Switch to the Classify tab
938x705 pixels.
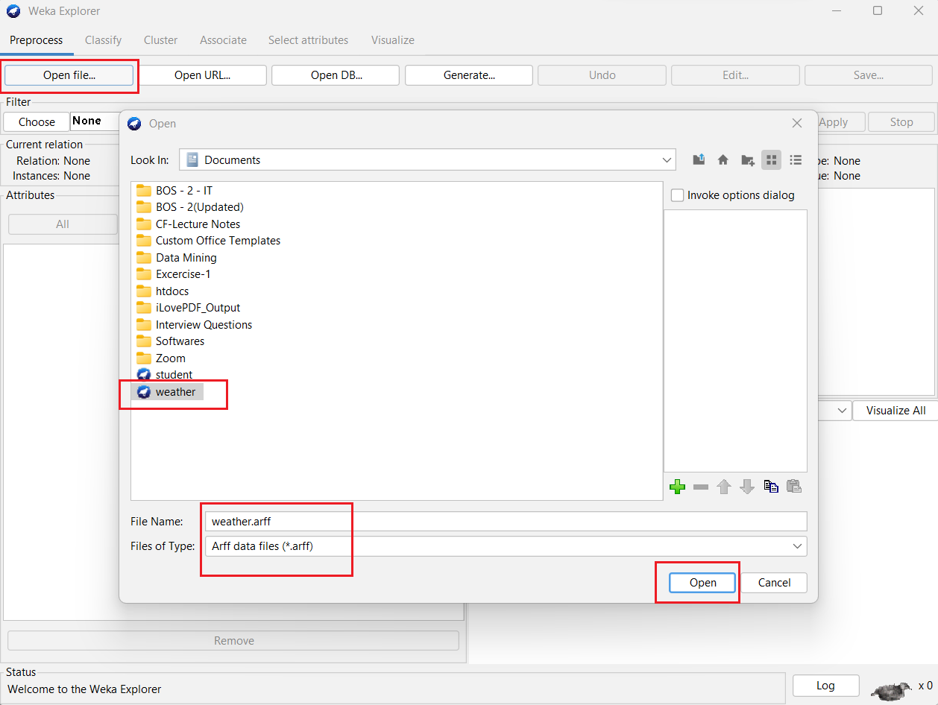click(103, 40)
